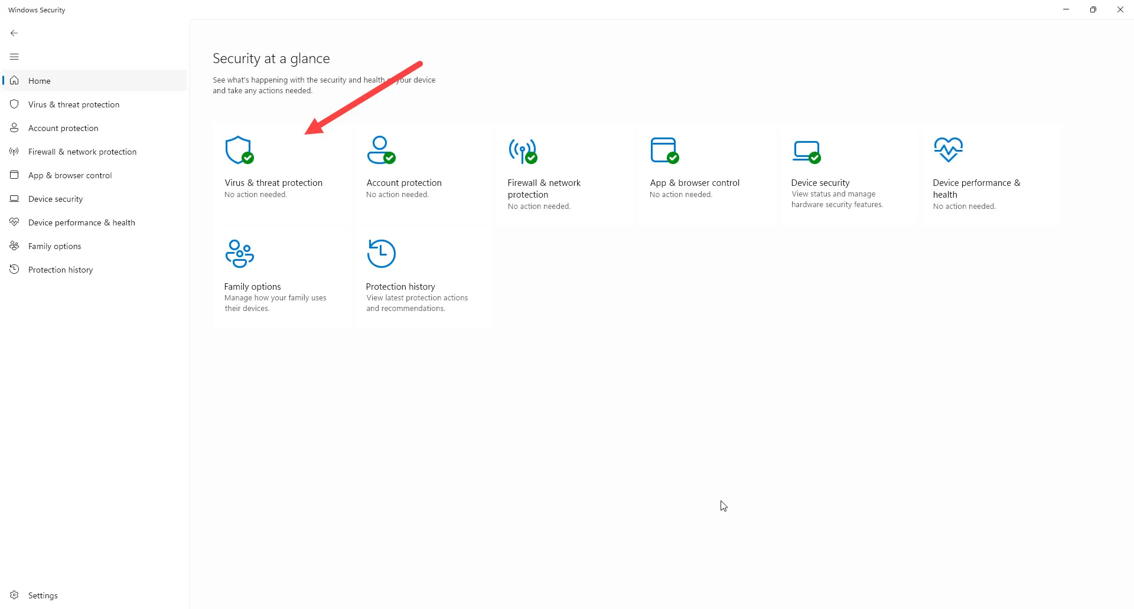This screenshot has height=609, width=1134.
Task: Click the Family options people icon tile
Action: (x=239, y=254)
